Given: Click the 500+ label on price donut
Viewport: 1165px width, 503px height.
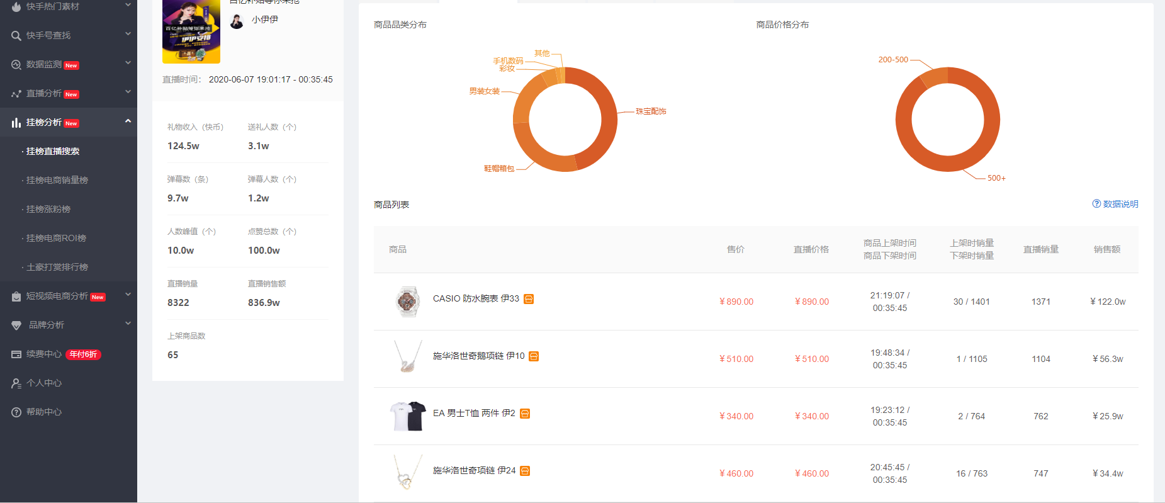Looking at the screenshot, I should pos(996,178).
